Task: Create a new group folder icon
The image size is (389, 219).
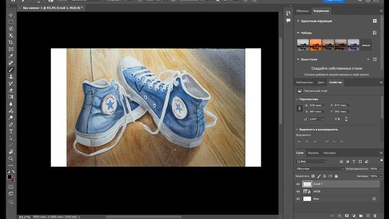Action: click(360, 216)
